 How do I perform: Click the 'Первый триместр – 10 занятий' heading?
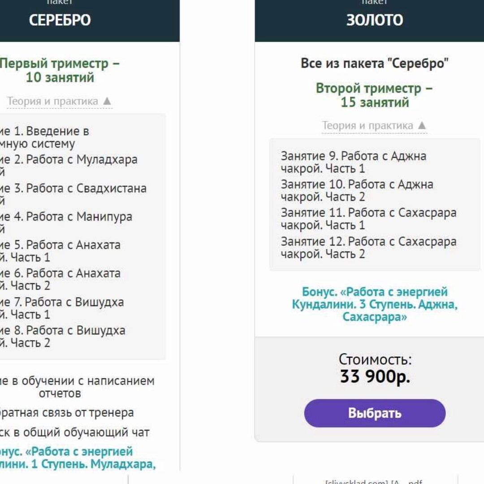click(60, 70)
